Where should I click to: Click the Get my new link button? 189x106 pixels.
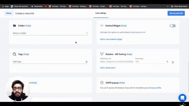click(x=176, y=13)
